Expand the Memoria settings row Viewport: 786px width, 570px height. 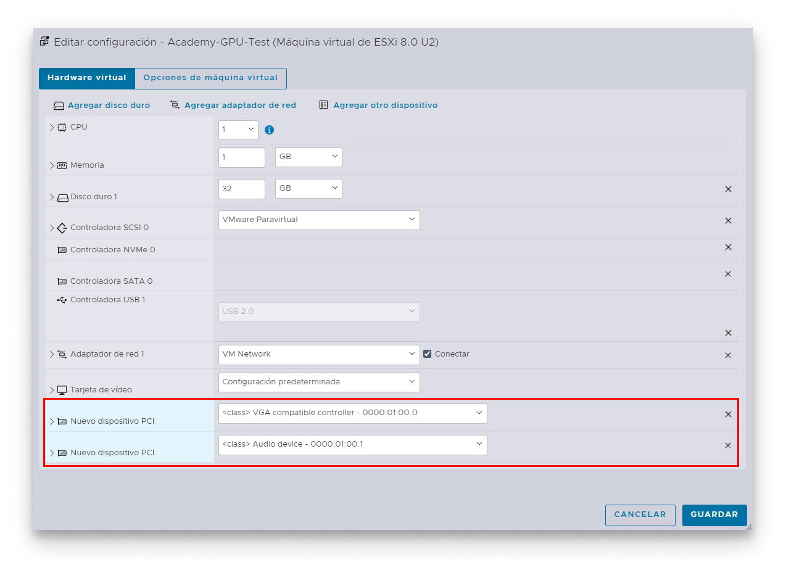52,165
